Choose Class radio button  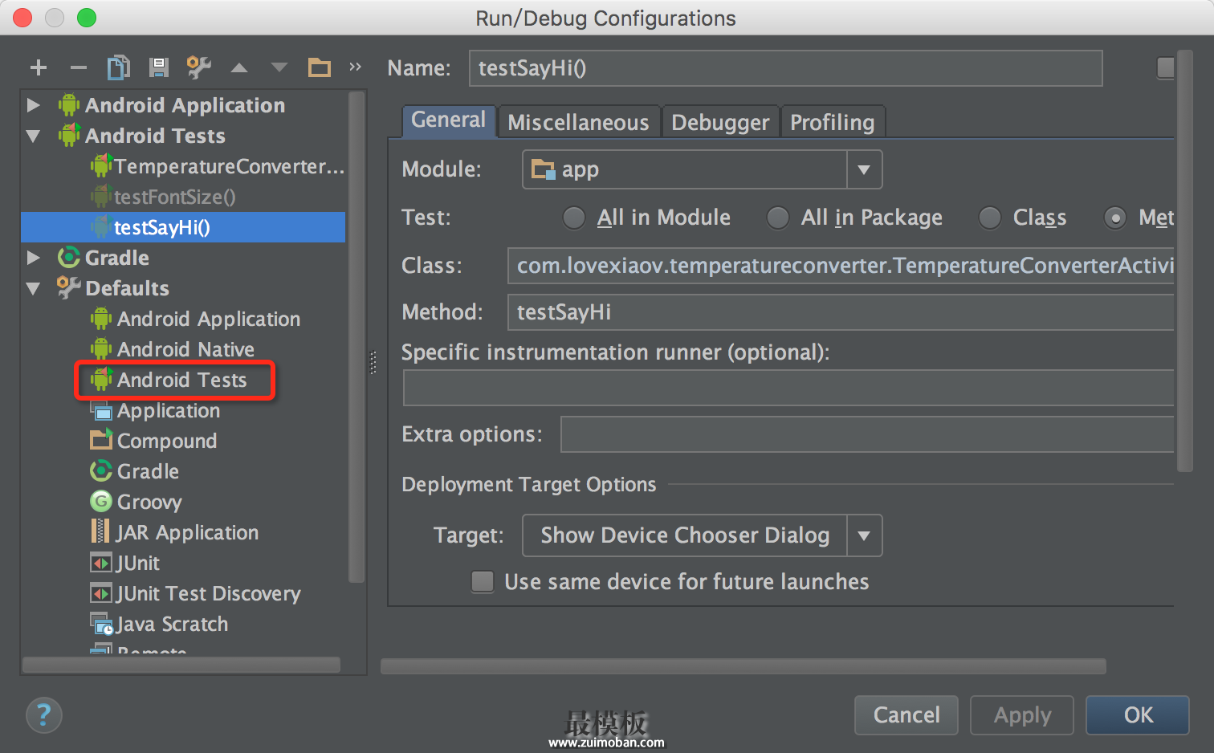coord(989,218)
